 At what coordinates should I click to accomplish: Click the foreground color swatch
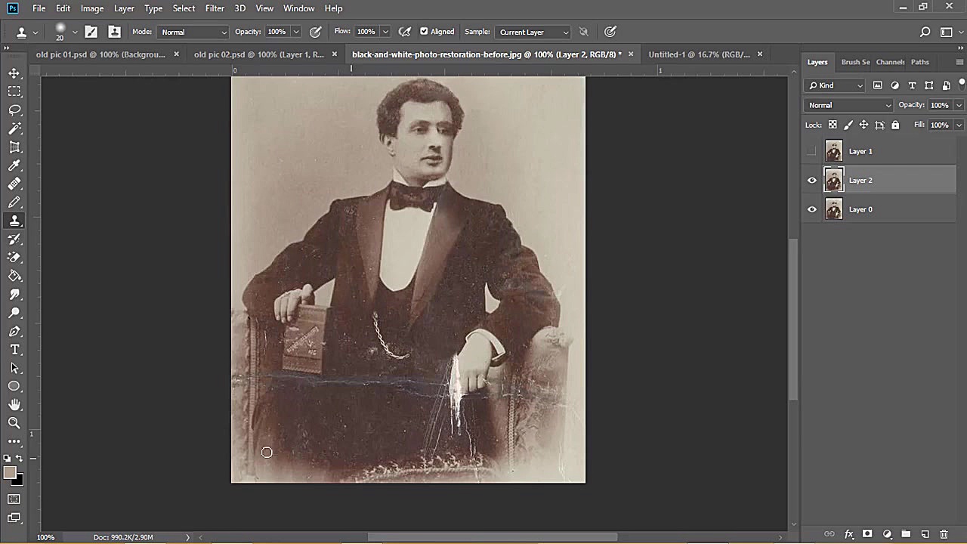pos(9,473)
